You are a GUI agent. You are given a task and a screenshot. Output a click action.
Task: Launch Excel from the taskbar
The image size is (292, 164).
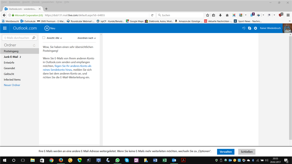tap(165, 160)
